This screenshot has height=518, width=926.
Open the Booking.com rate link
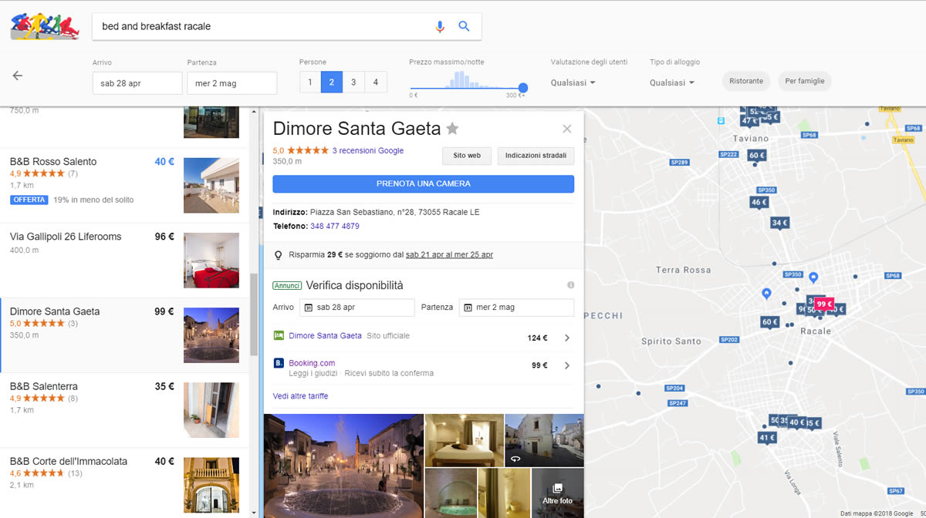[x=312, y=363]
